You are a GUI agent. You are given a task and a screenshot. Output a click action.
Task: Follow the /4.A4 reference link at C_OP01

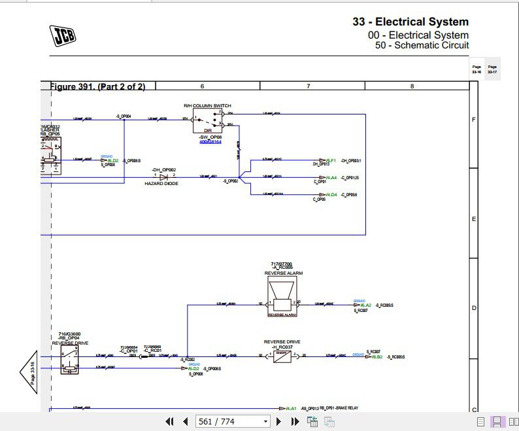pos(331,178)
